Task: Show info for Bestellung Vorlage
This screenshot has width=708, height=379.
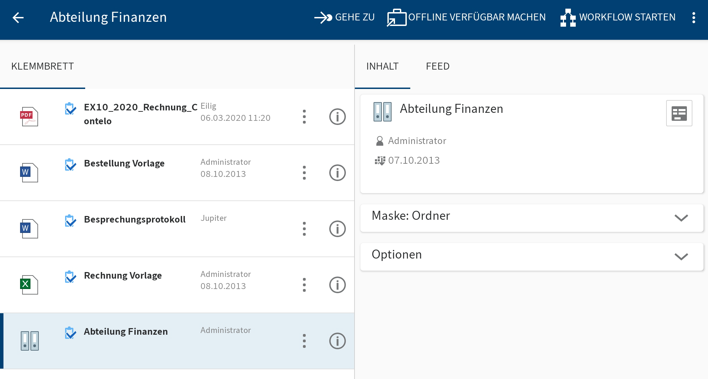Action: [337, 173]
